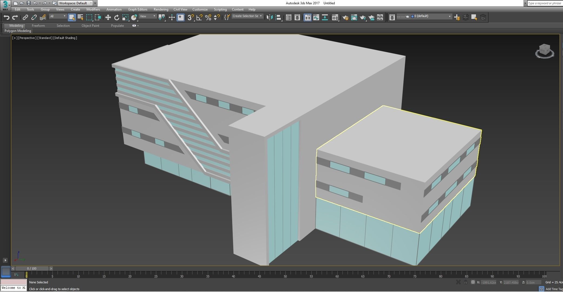Toggle the Layer Explorer in main toolbar
The height and width of the screenshot is (292, 563).
(x=297, y=17)
